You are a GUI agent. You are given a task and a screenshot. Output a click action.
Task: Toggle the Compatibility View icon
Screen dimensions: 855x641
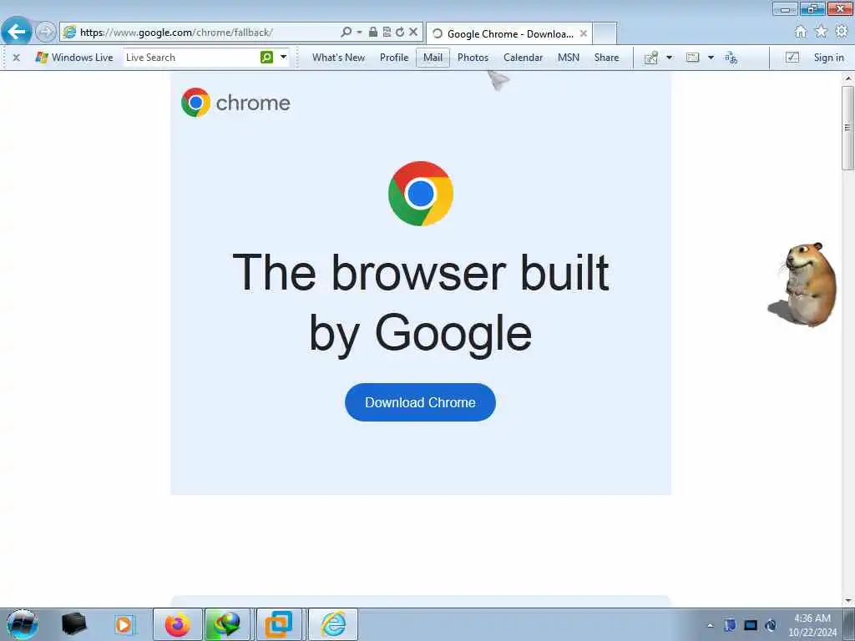(x=387, y=33)
